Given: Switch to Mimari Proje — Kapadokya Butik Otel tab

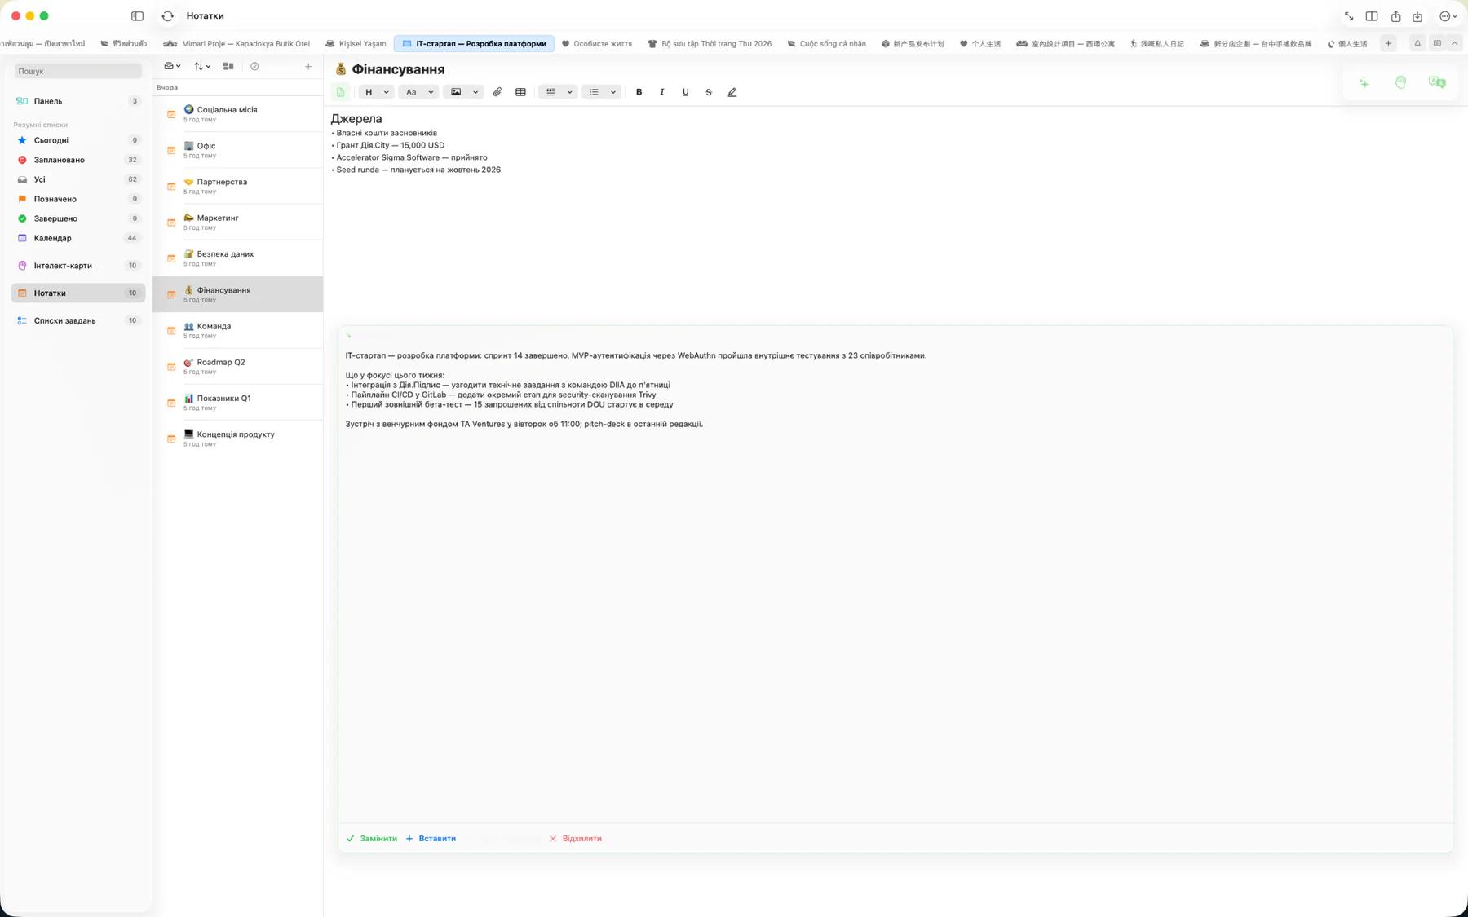Looking at the screenshot, I should point(237,44).
